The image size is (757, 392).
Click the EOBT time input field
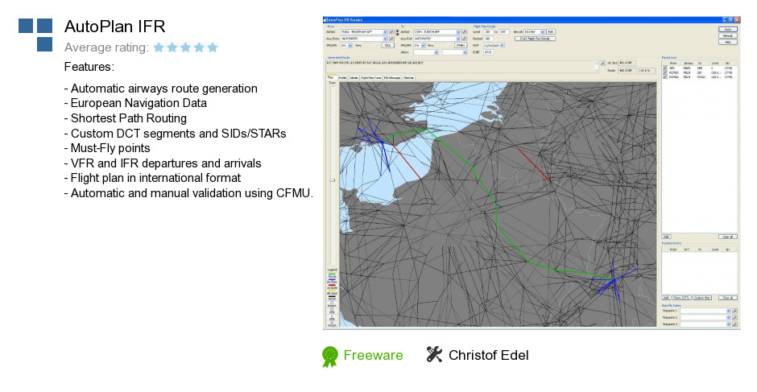pyautogui.click(x=489, y=52)
